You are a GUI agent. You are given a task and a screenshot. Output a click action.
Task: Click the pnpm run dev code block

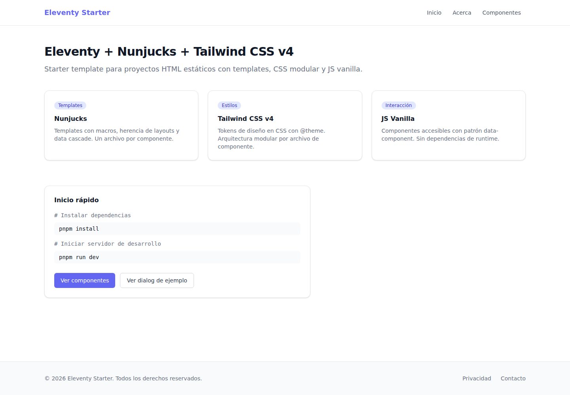pos(177,257)
